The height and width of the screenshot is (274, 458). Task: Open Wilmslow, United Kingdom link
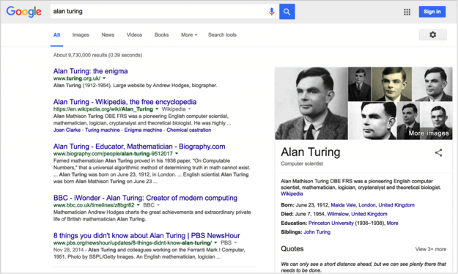pos(357,214)
